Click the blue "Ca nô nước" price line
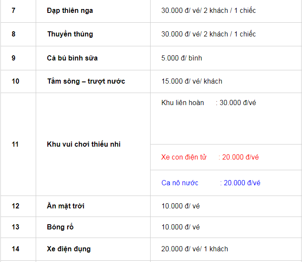 coord(211,183)
